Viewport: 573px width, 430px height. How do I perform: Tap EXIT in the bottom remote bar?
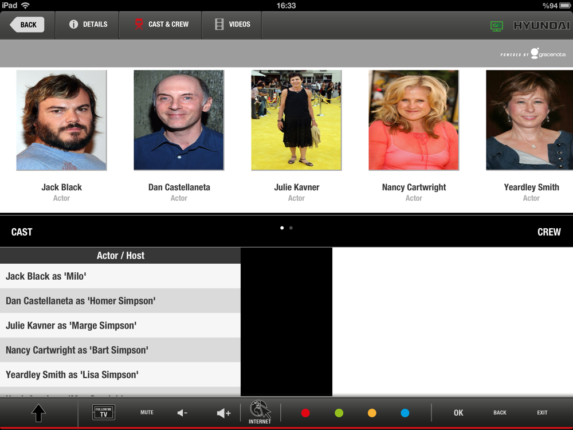click(x=542, y=412)
